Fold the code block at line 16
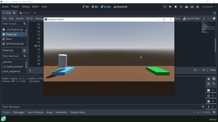 coord(43,32)
